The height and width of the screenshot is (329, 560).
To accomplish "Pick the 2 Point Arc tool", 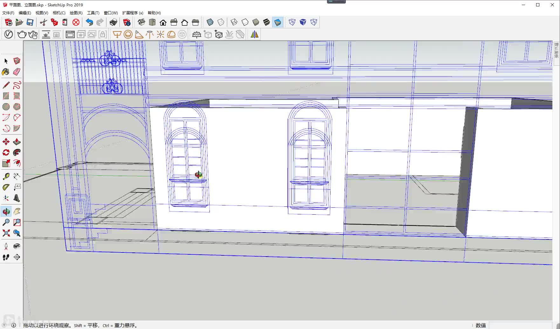I will [x=17, y=117].
